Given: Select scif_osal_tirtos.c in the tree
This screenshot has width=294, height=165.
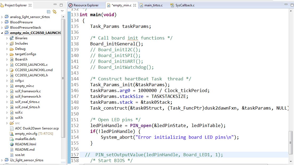Looking at the screenshot, I should point(27,102).
